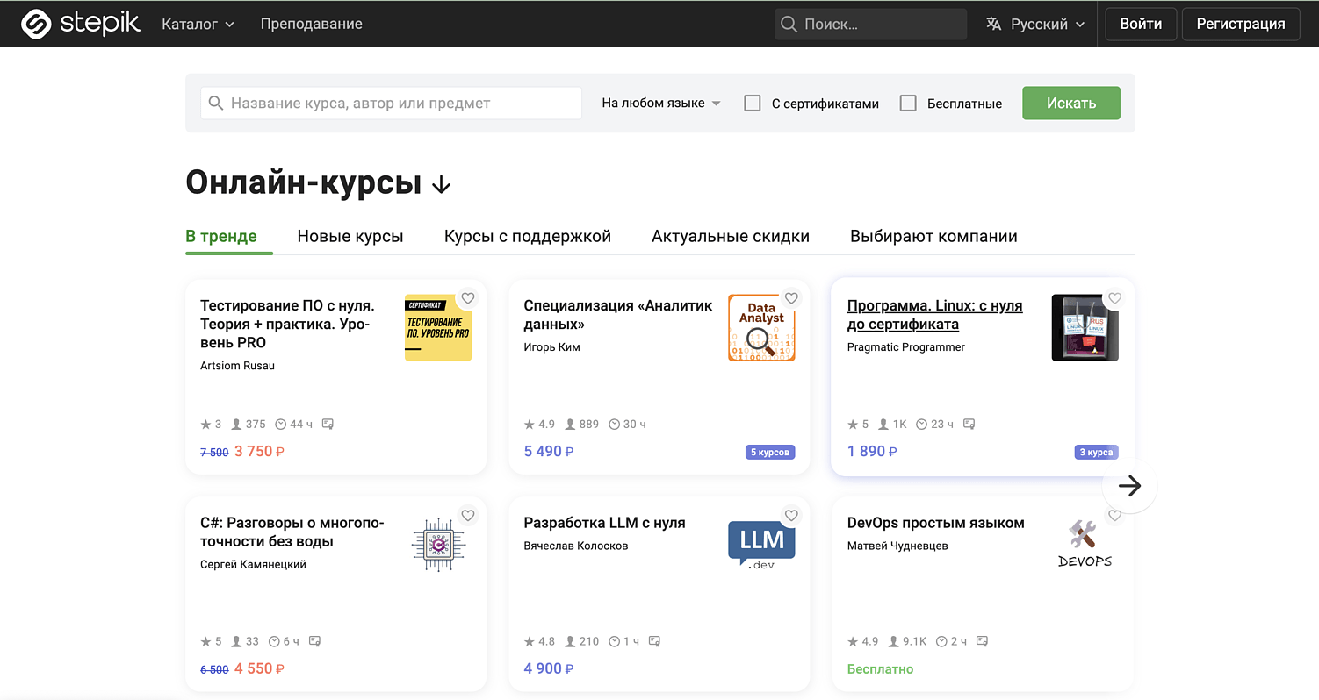Click the heart on «Специализация «Аналитик данных»» card

click(791, 297)
